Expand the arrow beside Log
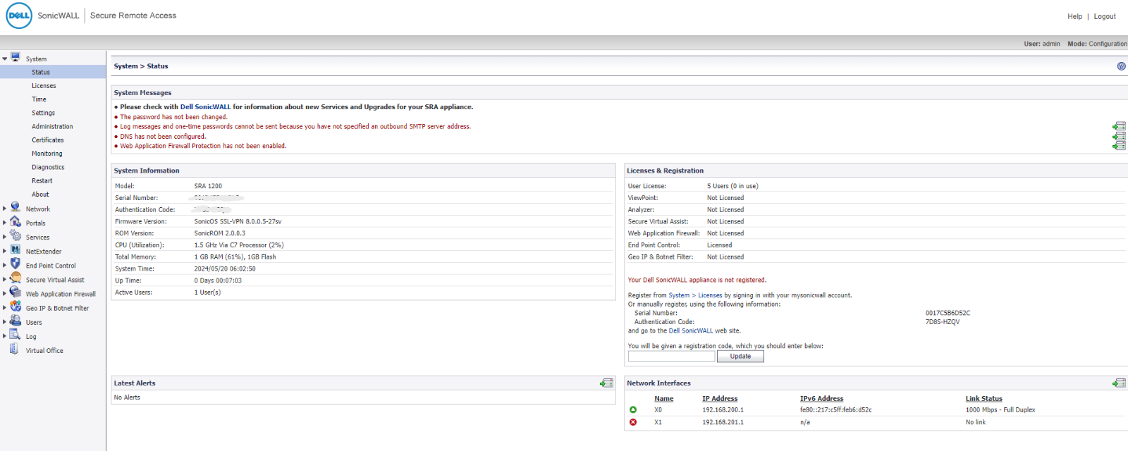 (x=5, y=336)
